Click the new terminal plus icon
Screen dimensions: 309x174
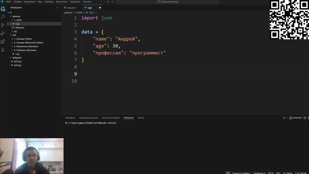tap(284, 118)
